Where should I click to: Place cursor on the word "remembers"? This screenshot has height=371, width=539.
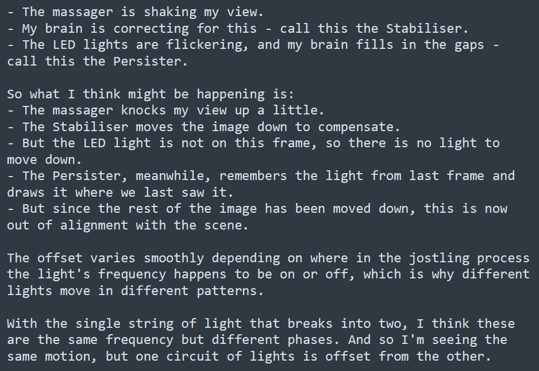(x=253, y=175)
